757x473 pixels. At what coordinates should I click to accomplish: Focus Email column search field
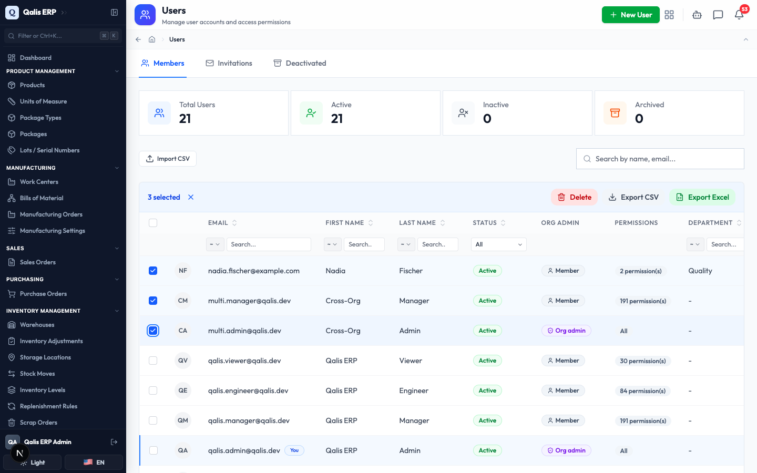[x=269, y=244]
